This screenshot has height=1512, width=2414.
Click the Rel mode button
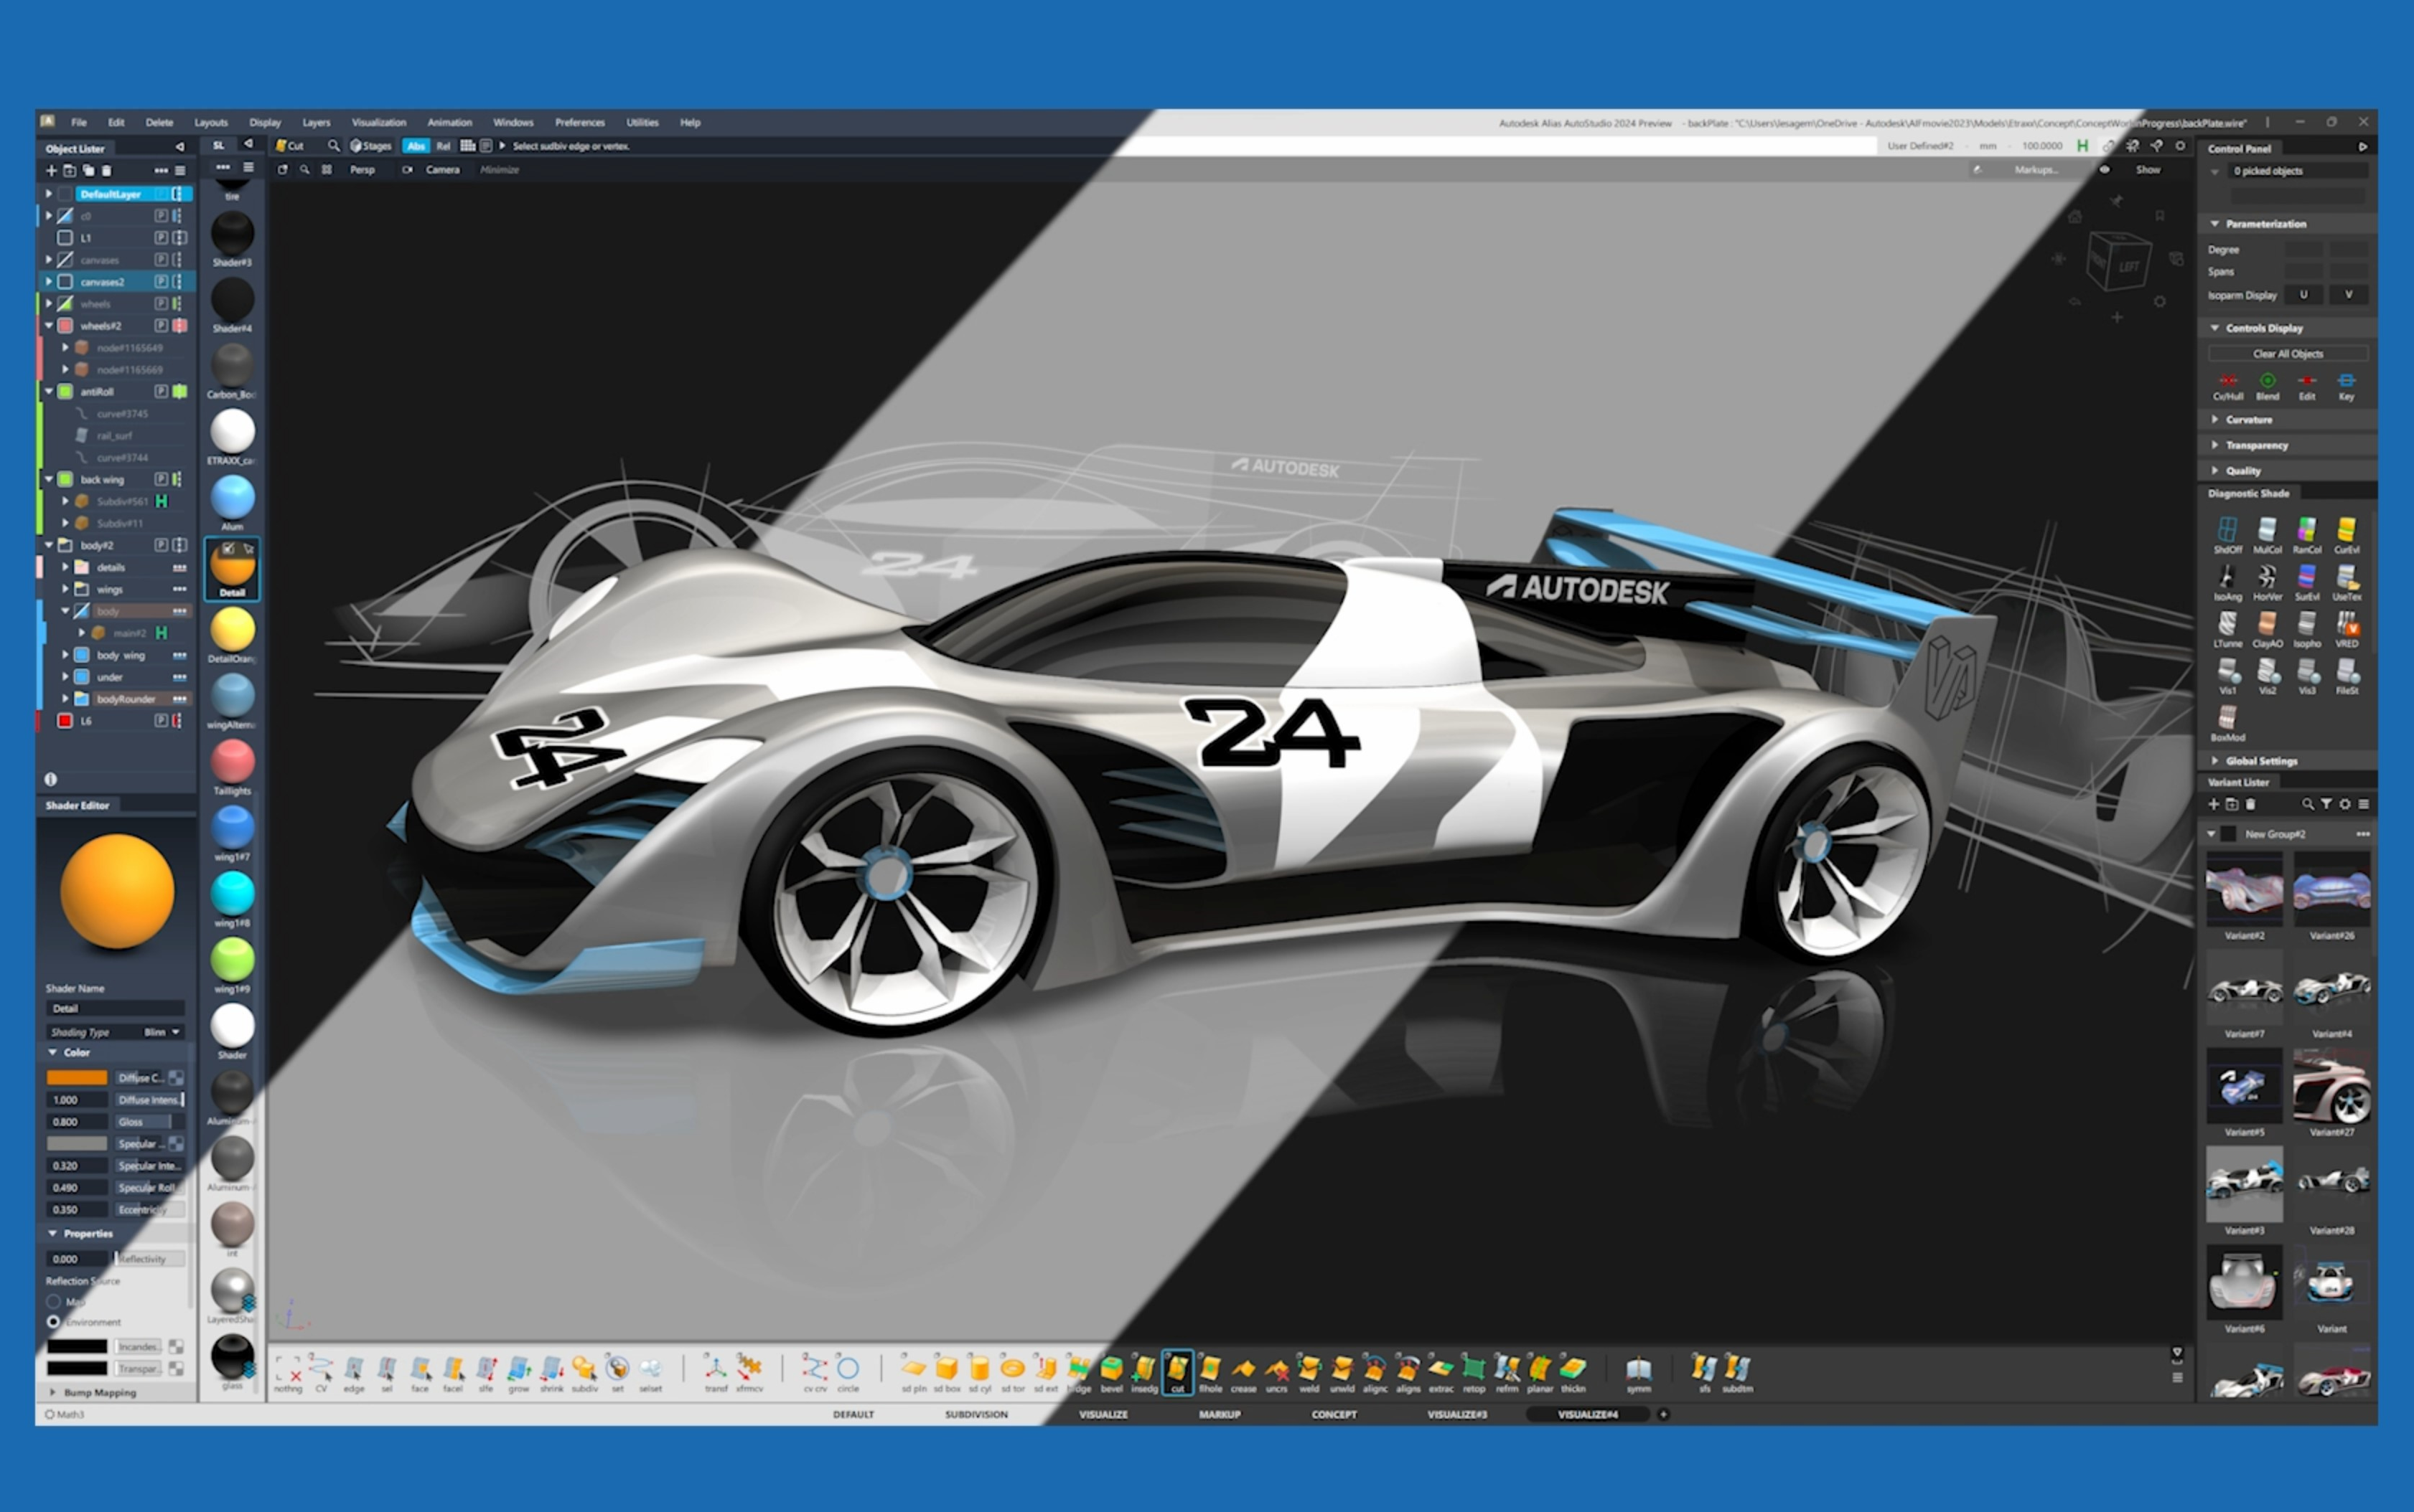444,146
